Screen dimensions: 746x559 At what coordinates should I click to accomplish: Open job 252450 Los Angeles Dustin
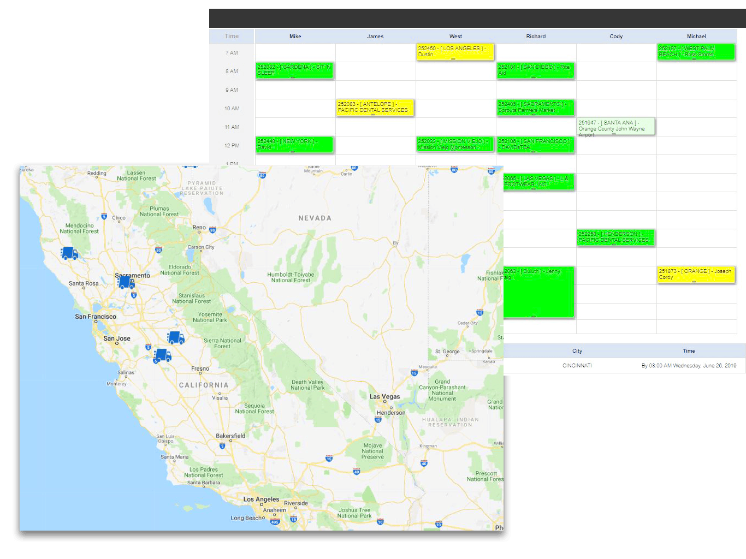coord(455,52)
